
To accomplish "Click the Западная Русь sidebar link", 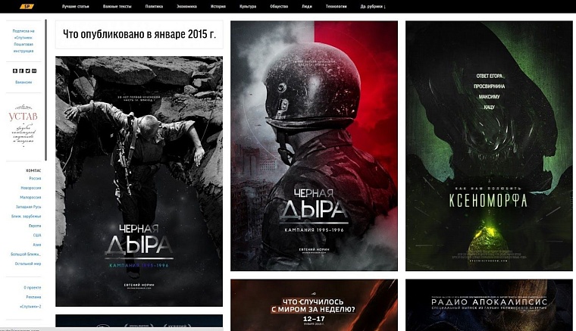I will 28,207.
